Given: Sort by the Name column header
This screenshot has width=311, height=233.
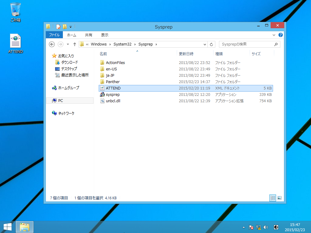Looking at the screenshot, I should click(137, 54).
